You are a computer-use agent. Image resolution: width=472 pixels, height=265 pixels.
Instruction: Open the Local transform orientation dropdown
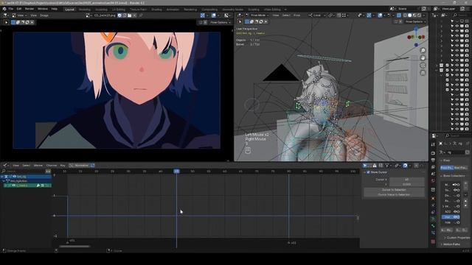(x=317, y=15)
